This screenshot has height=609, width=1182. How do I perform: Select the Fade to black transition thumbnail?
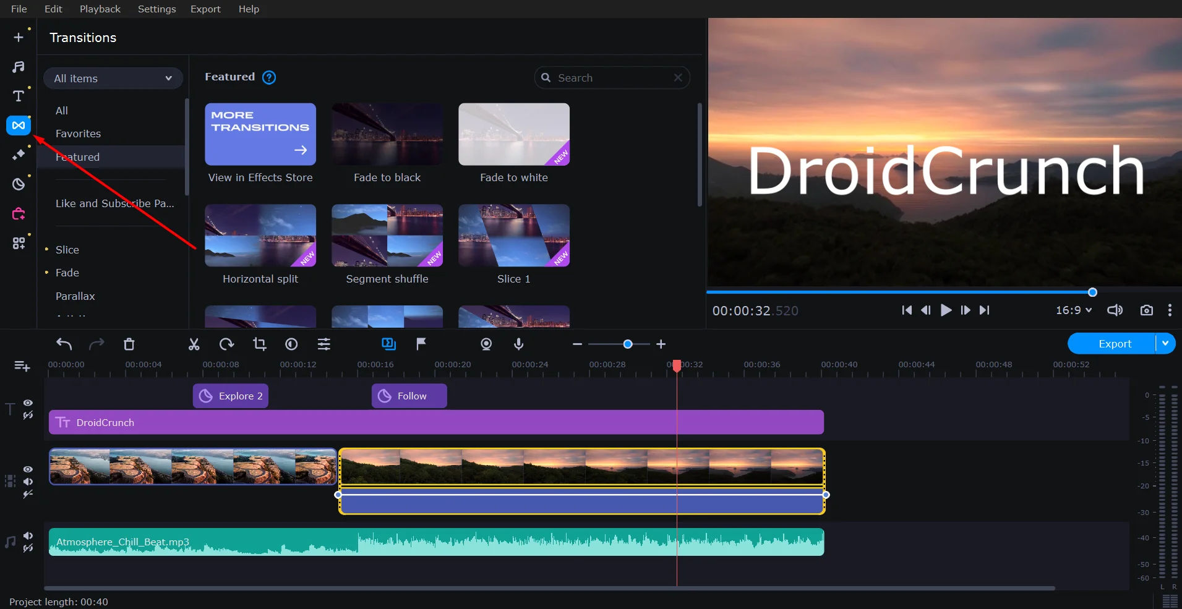387,134
